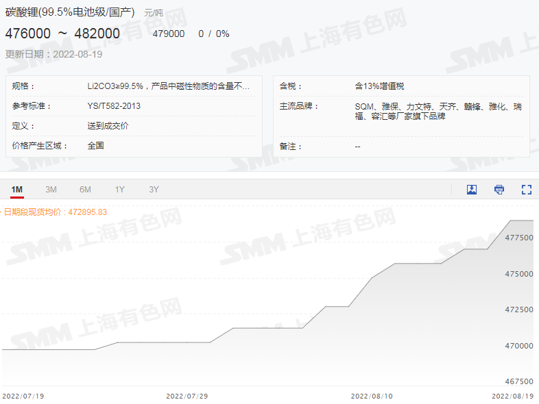Switch to the 1Y time range
Viewport: 539px width, 404px height.
point(119,190)
